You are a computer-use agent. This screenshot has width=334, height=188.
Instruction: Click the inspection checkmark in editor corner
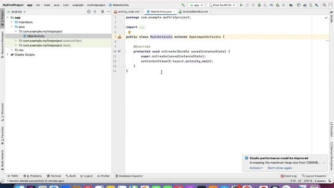[x=326, y=18]
